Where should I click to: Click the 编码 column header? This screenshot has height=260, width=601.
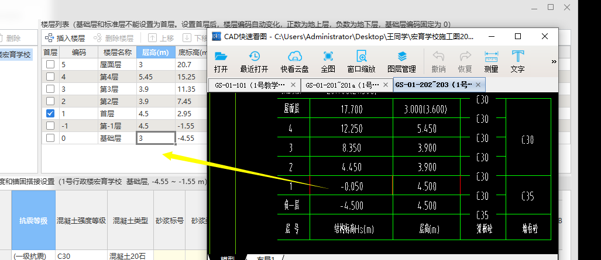pyautogui.click(x=78, y=53)
